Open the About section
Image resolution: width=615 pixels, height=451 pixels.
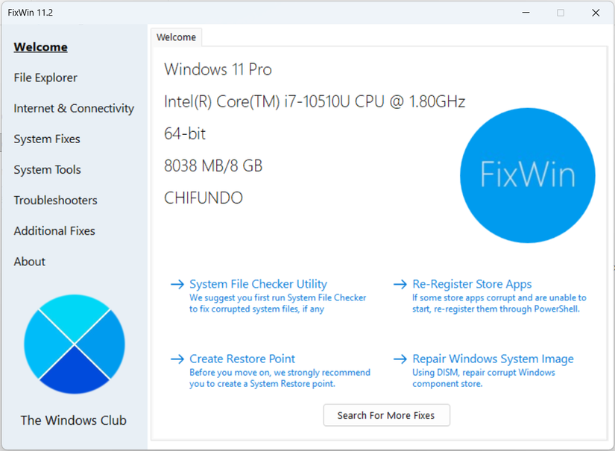(x=29, y=261)
